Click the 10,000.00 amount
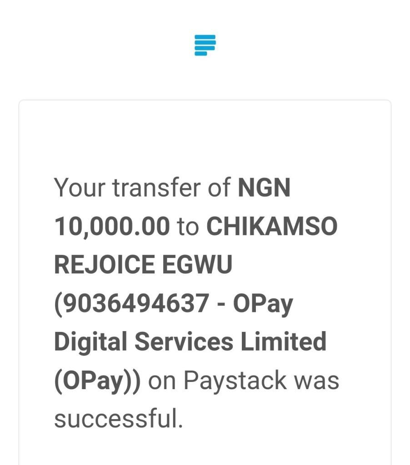Screen dimensions: 410x465 coord(112,226)
